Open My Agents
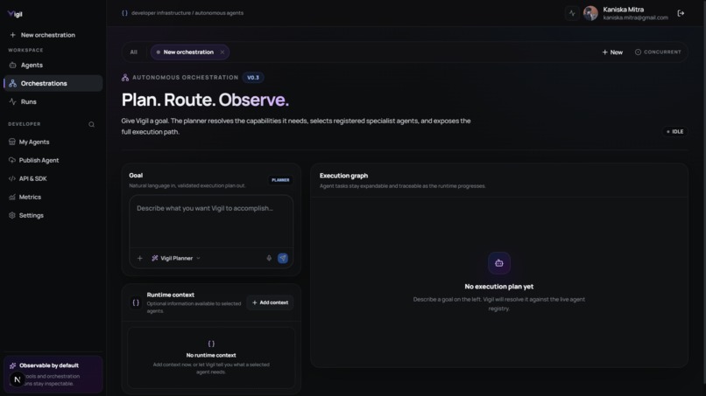 point(53,142)
